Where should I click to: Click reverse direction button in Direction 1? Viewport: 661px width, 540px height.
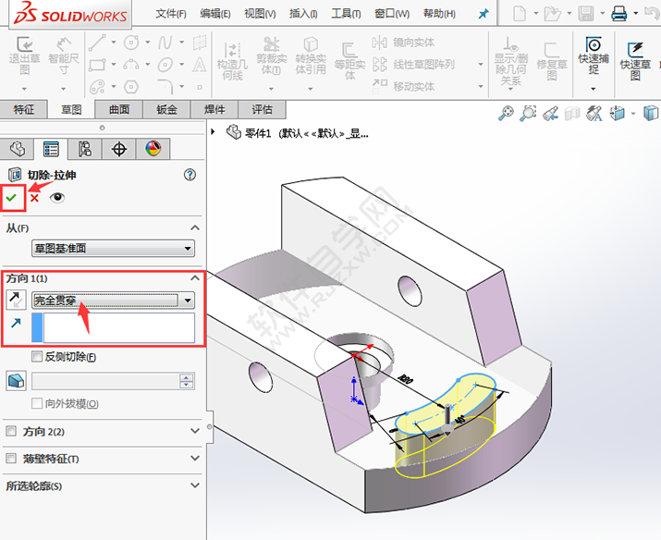pyautogui.click(x=16, y=300)
